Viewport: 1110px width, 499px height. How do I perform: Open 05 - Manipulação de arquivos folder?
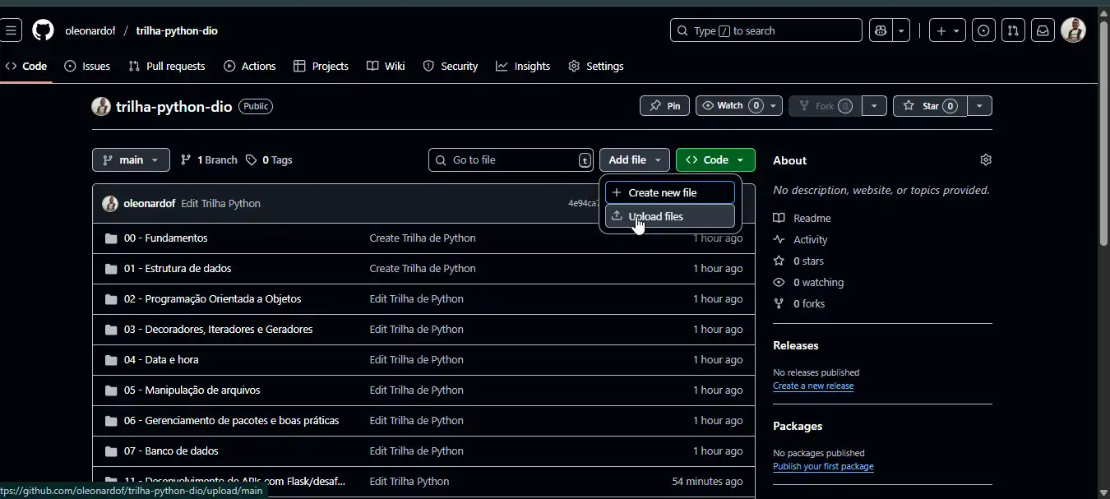[192, 390]
